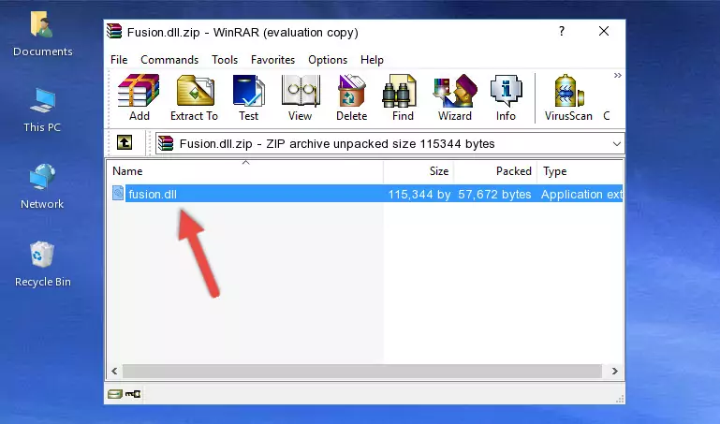Select the fusion.dll file name

click(x=153, y=194)
